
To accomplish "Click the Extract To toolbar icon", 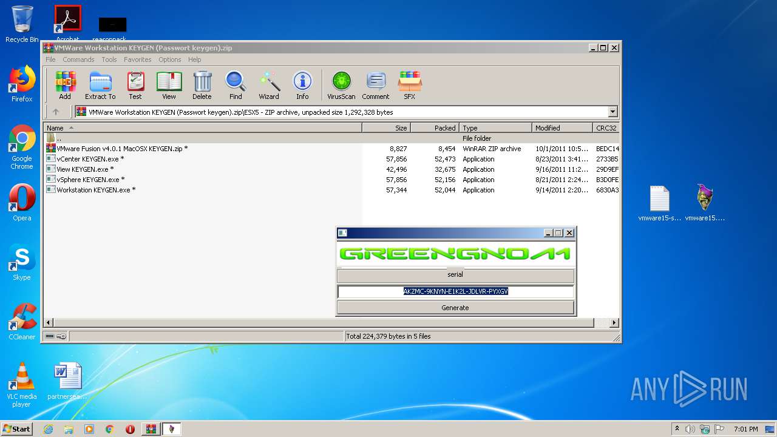I will 100,85.
